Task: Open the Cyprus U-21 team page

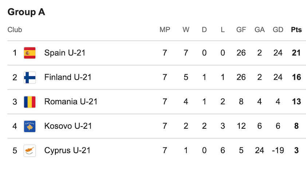Action: (67, 151)
